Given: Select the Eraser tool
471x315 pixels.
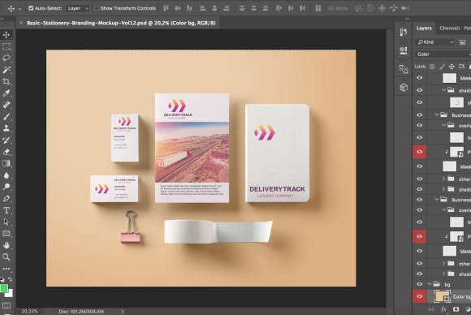Looking at the screenshot, I should point(6,152).
